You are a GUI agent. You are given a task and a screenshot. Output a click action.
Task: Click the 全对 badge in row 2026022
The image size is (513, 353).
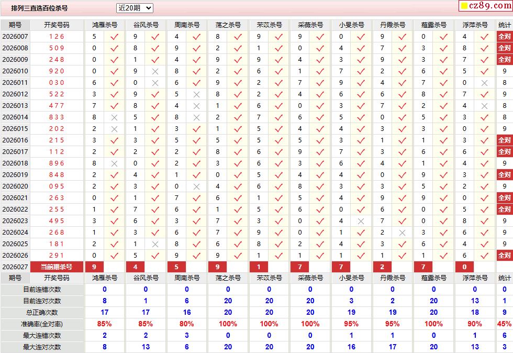[x=504, y=209]
